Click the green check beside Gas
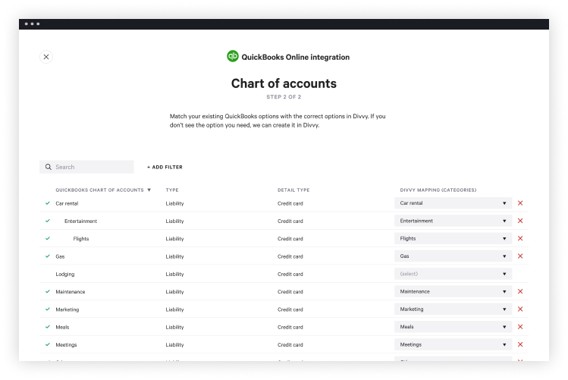The width and height of the screenshot is (568, 380). click(48, 256)
